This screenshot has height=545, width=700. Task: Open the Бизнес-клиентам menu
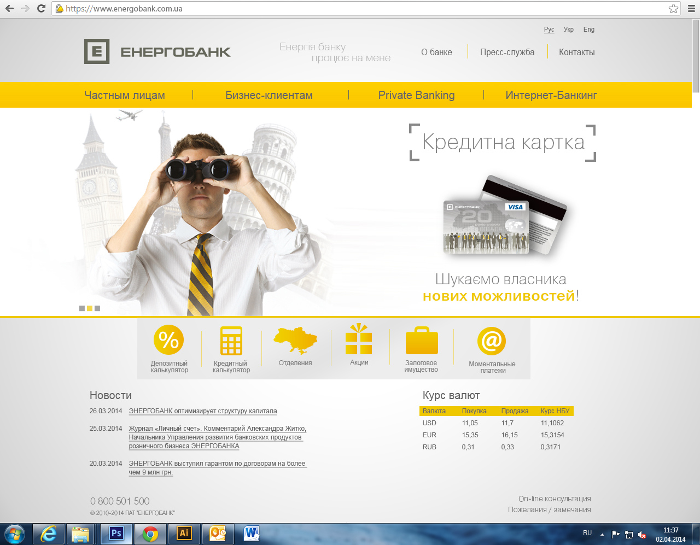(269, 95)
